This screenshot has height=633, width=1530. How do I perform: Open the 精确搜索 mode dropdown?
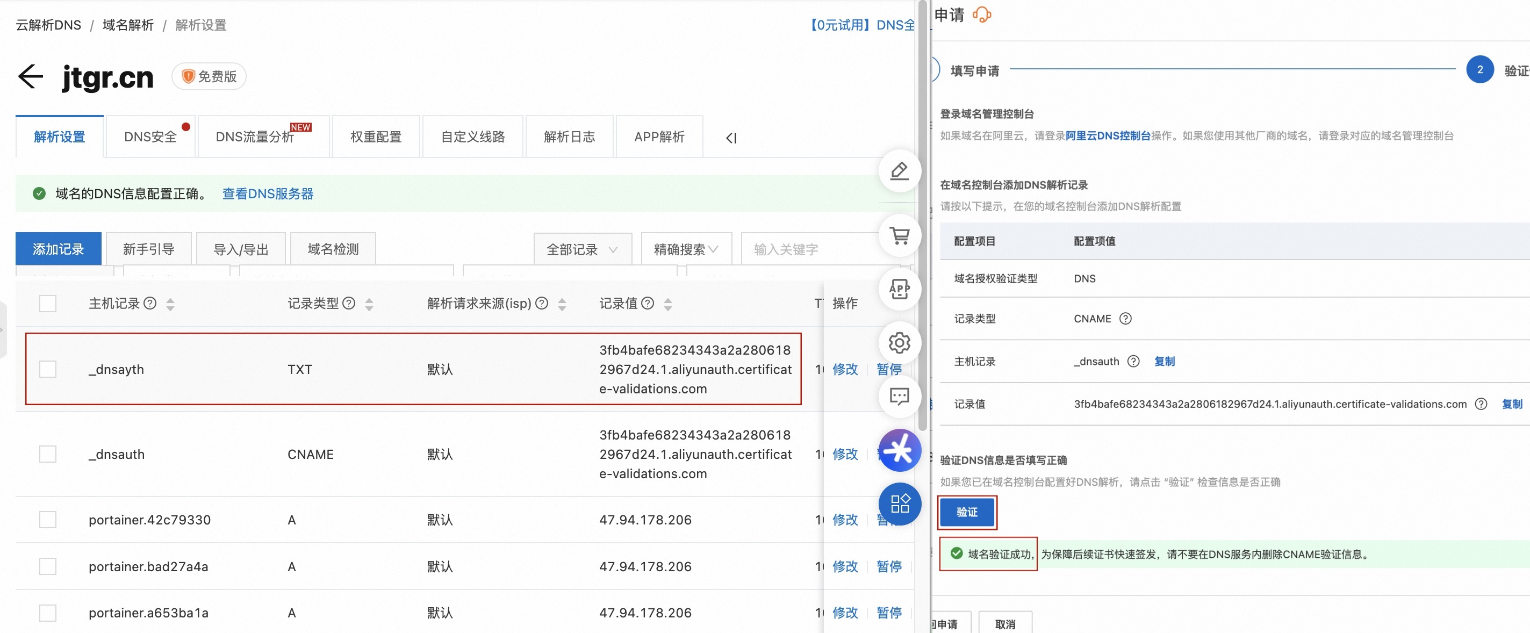[687, 249]
